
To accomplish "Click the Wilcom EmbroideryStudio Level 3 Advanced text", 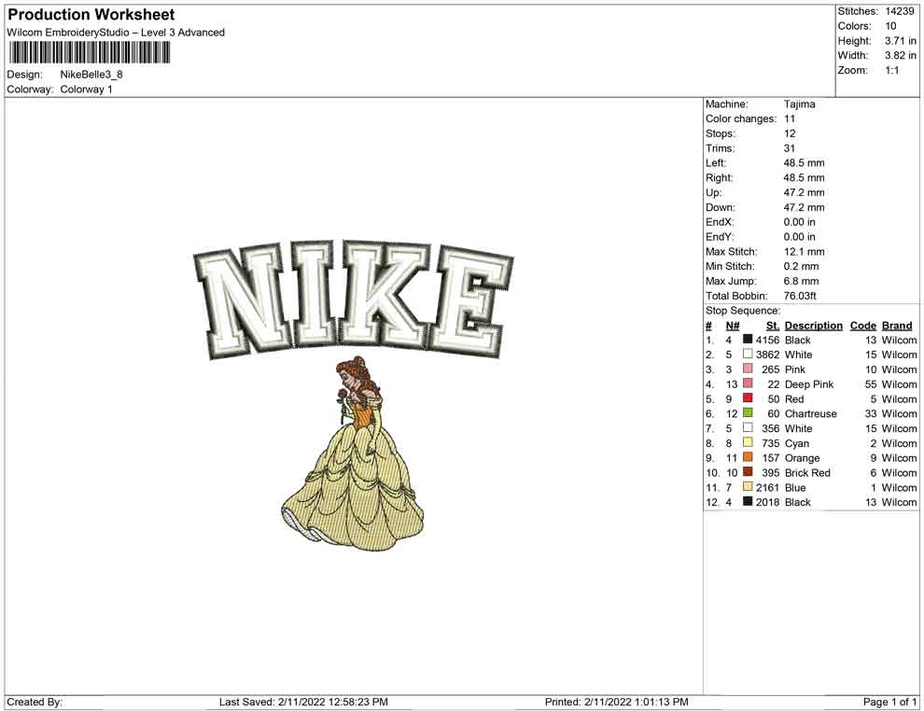I will pos(116,33).
